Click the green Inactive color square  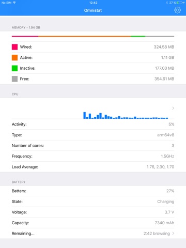(14, 68)
